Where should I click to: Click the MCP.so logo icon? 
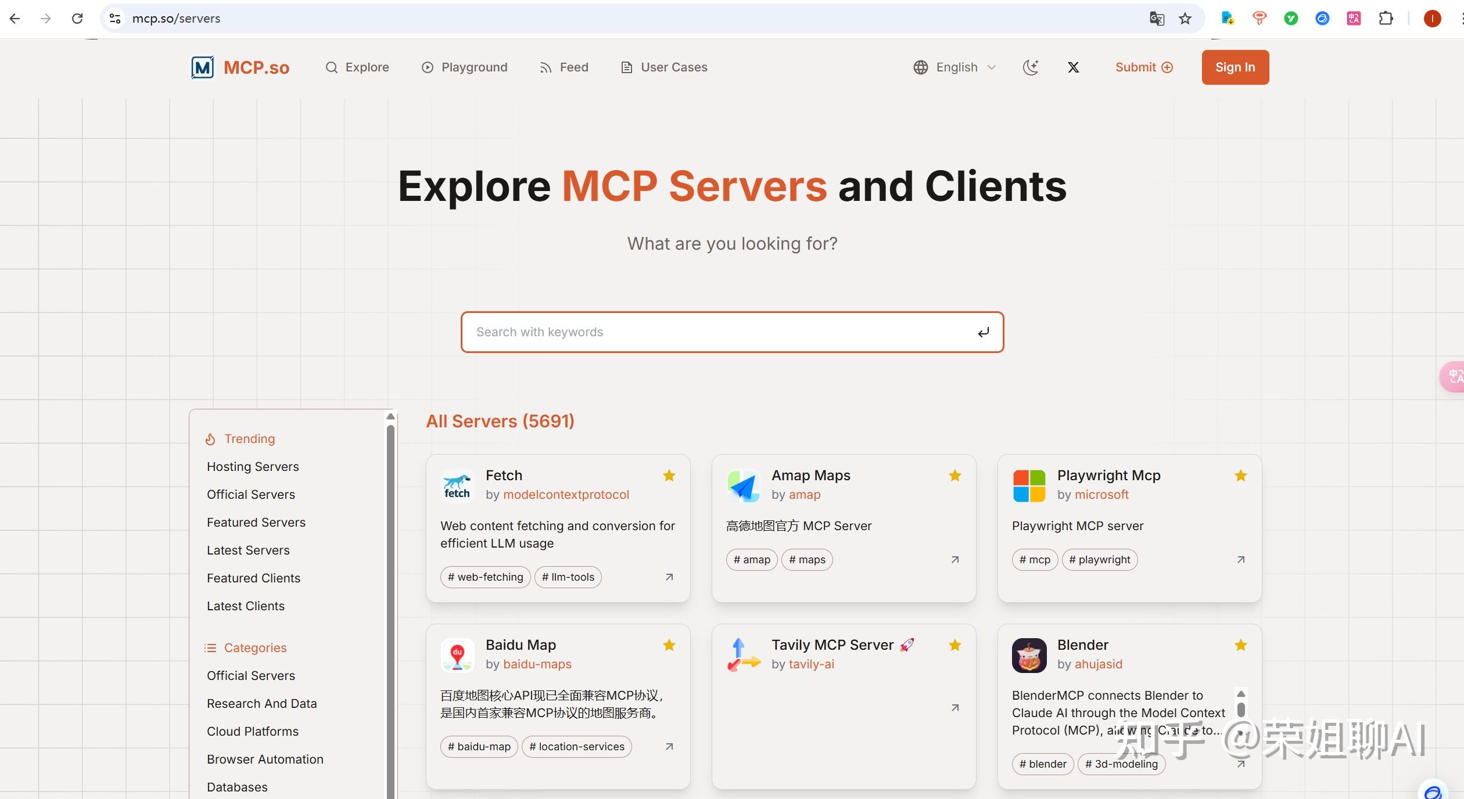point(202,67)
